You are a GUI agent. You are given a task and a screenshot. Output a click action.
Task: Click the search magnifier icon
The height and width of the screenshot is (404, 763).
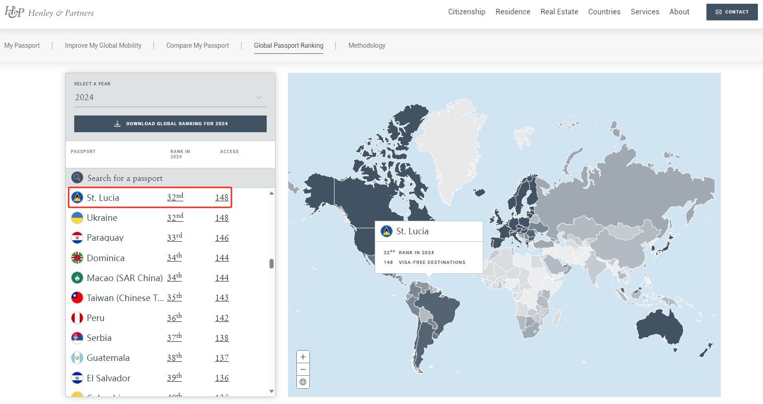pyautogui.click(x=77, y=178)
